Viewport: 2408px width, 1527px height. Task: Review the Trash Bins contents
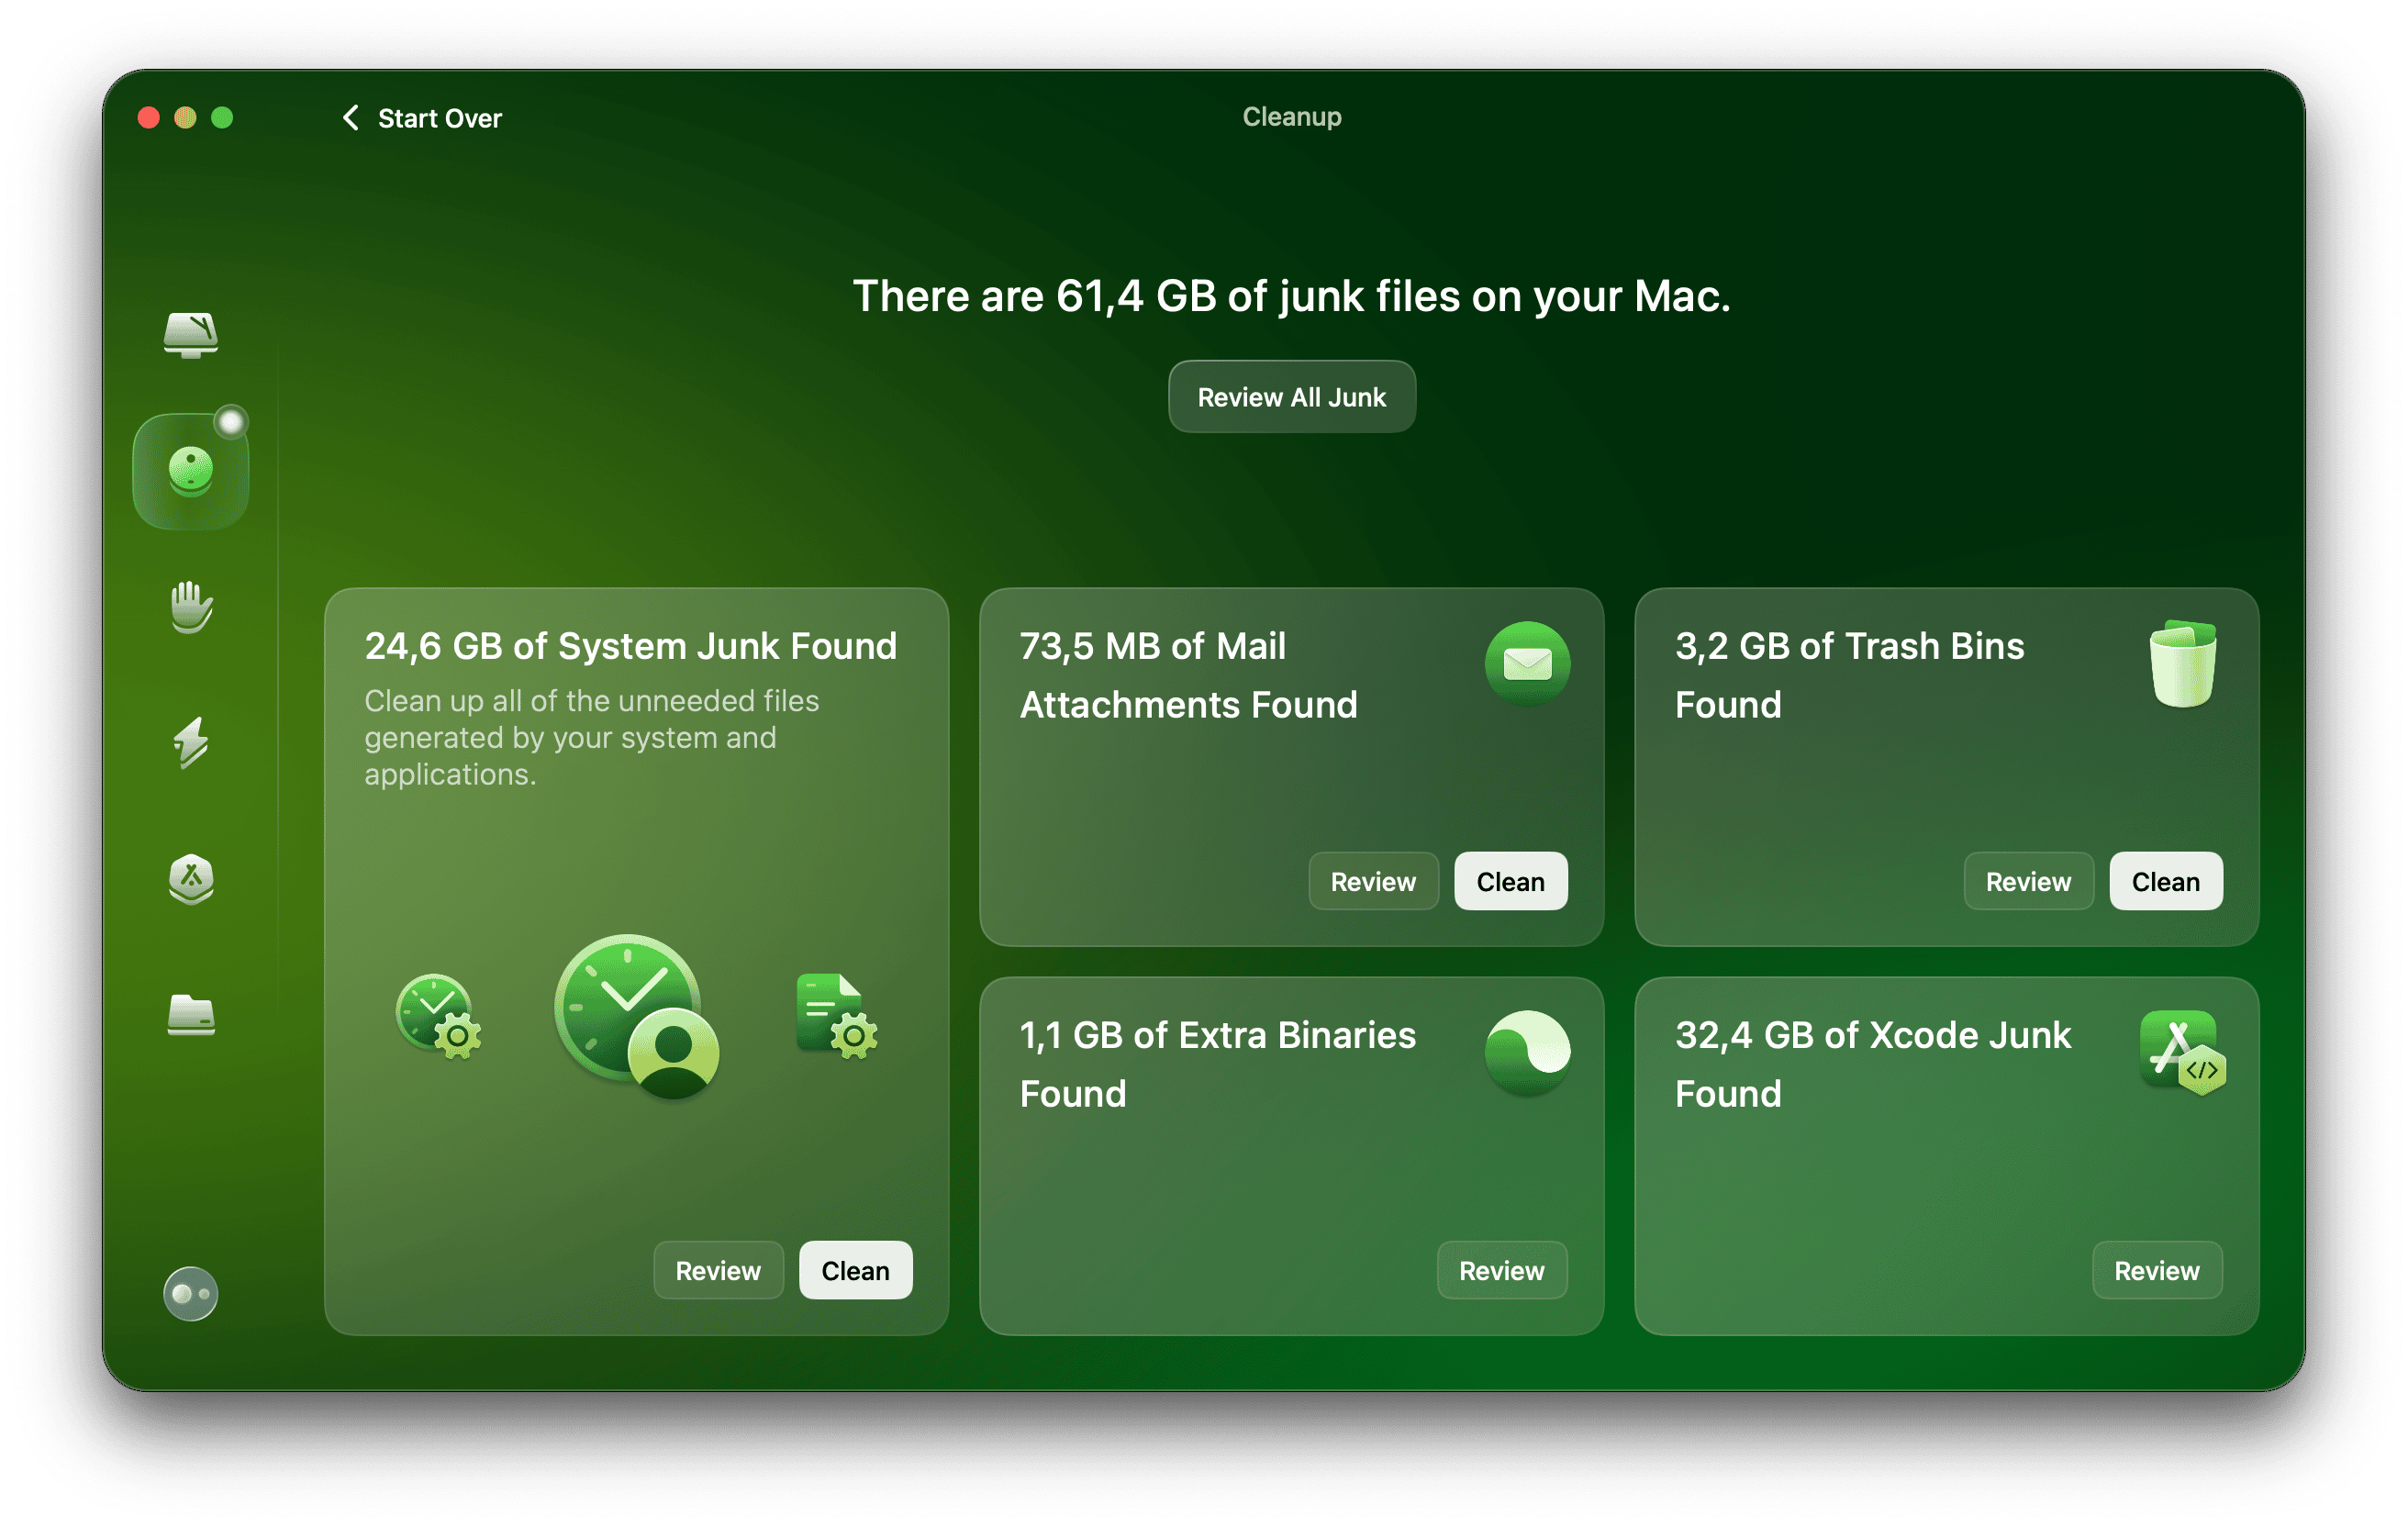point(2027,881)
